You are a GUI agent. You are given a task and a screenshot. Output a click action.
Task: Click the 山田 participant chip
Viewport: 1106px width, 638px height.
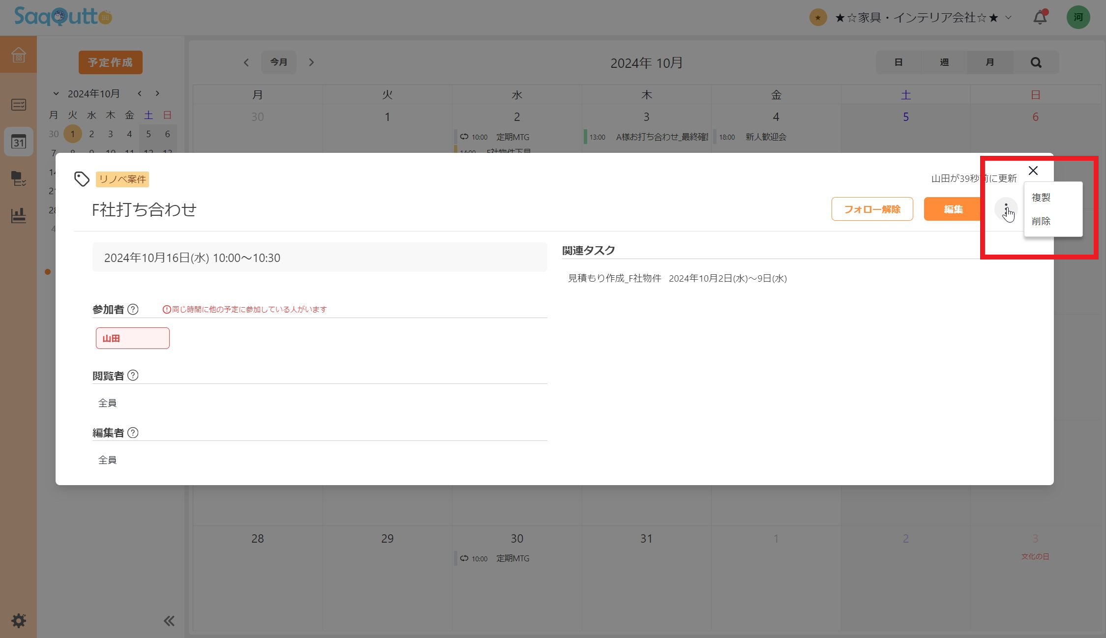tap(133, 338)
